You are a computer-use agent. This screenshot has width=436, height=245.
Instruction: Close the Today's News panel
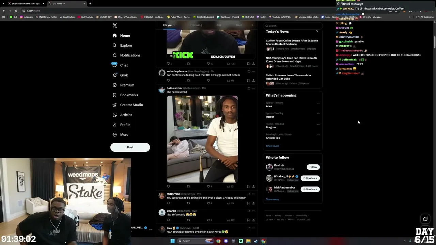click(x=317, y=31)
